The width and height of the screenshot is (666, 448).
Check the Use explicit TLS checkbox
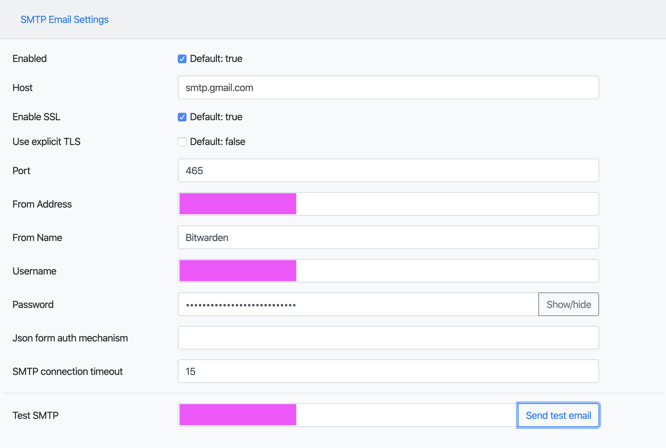182,142
